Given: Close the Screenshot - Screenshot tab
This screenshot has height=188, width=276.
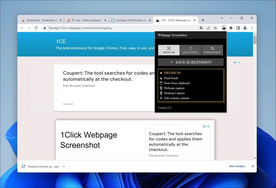Looking at the screenshot, I should 61,20.
